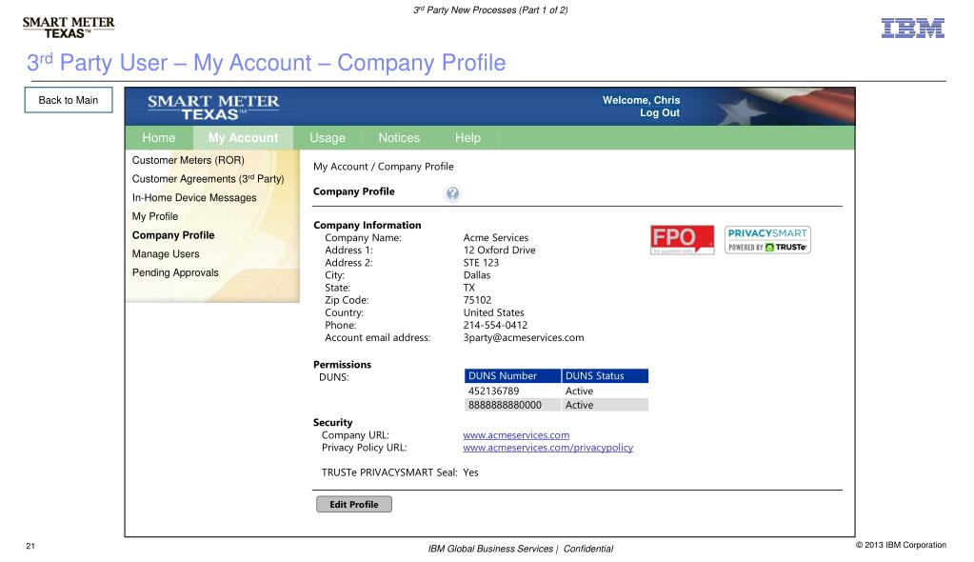Click the Smart Meter Texas banner logo
Viewport: 974px width, 562px height.
(x=213, y=107)
